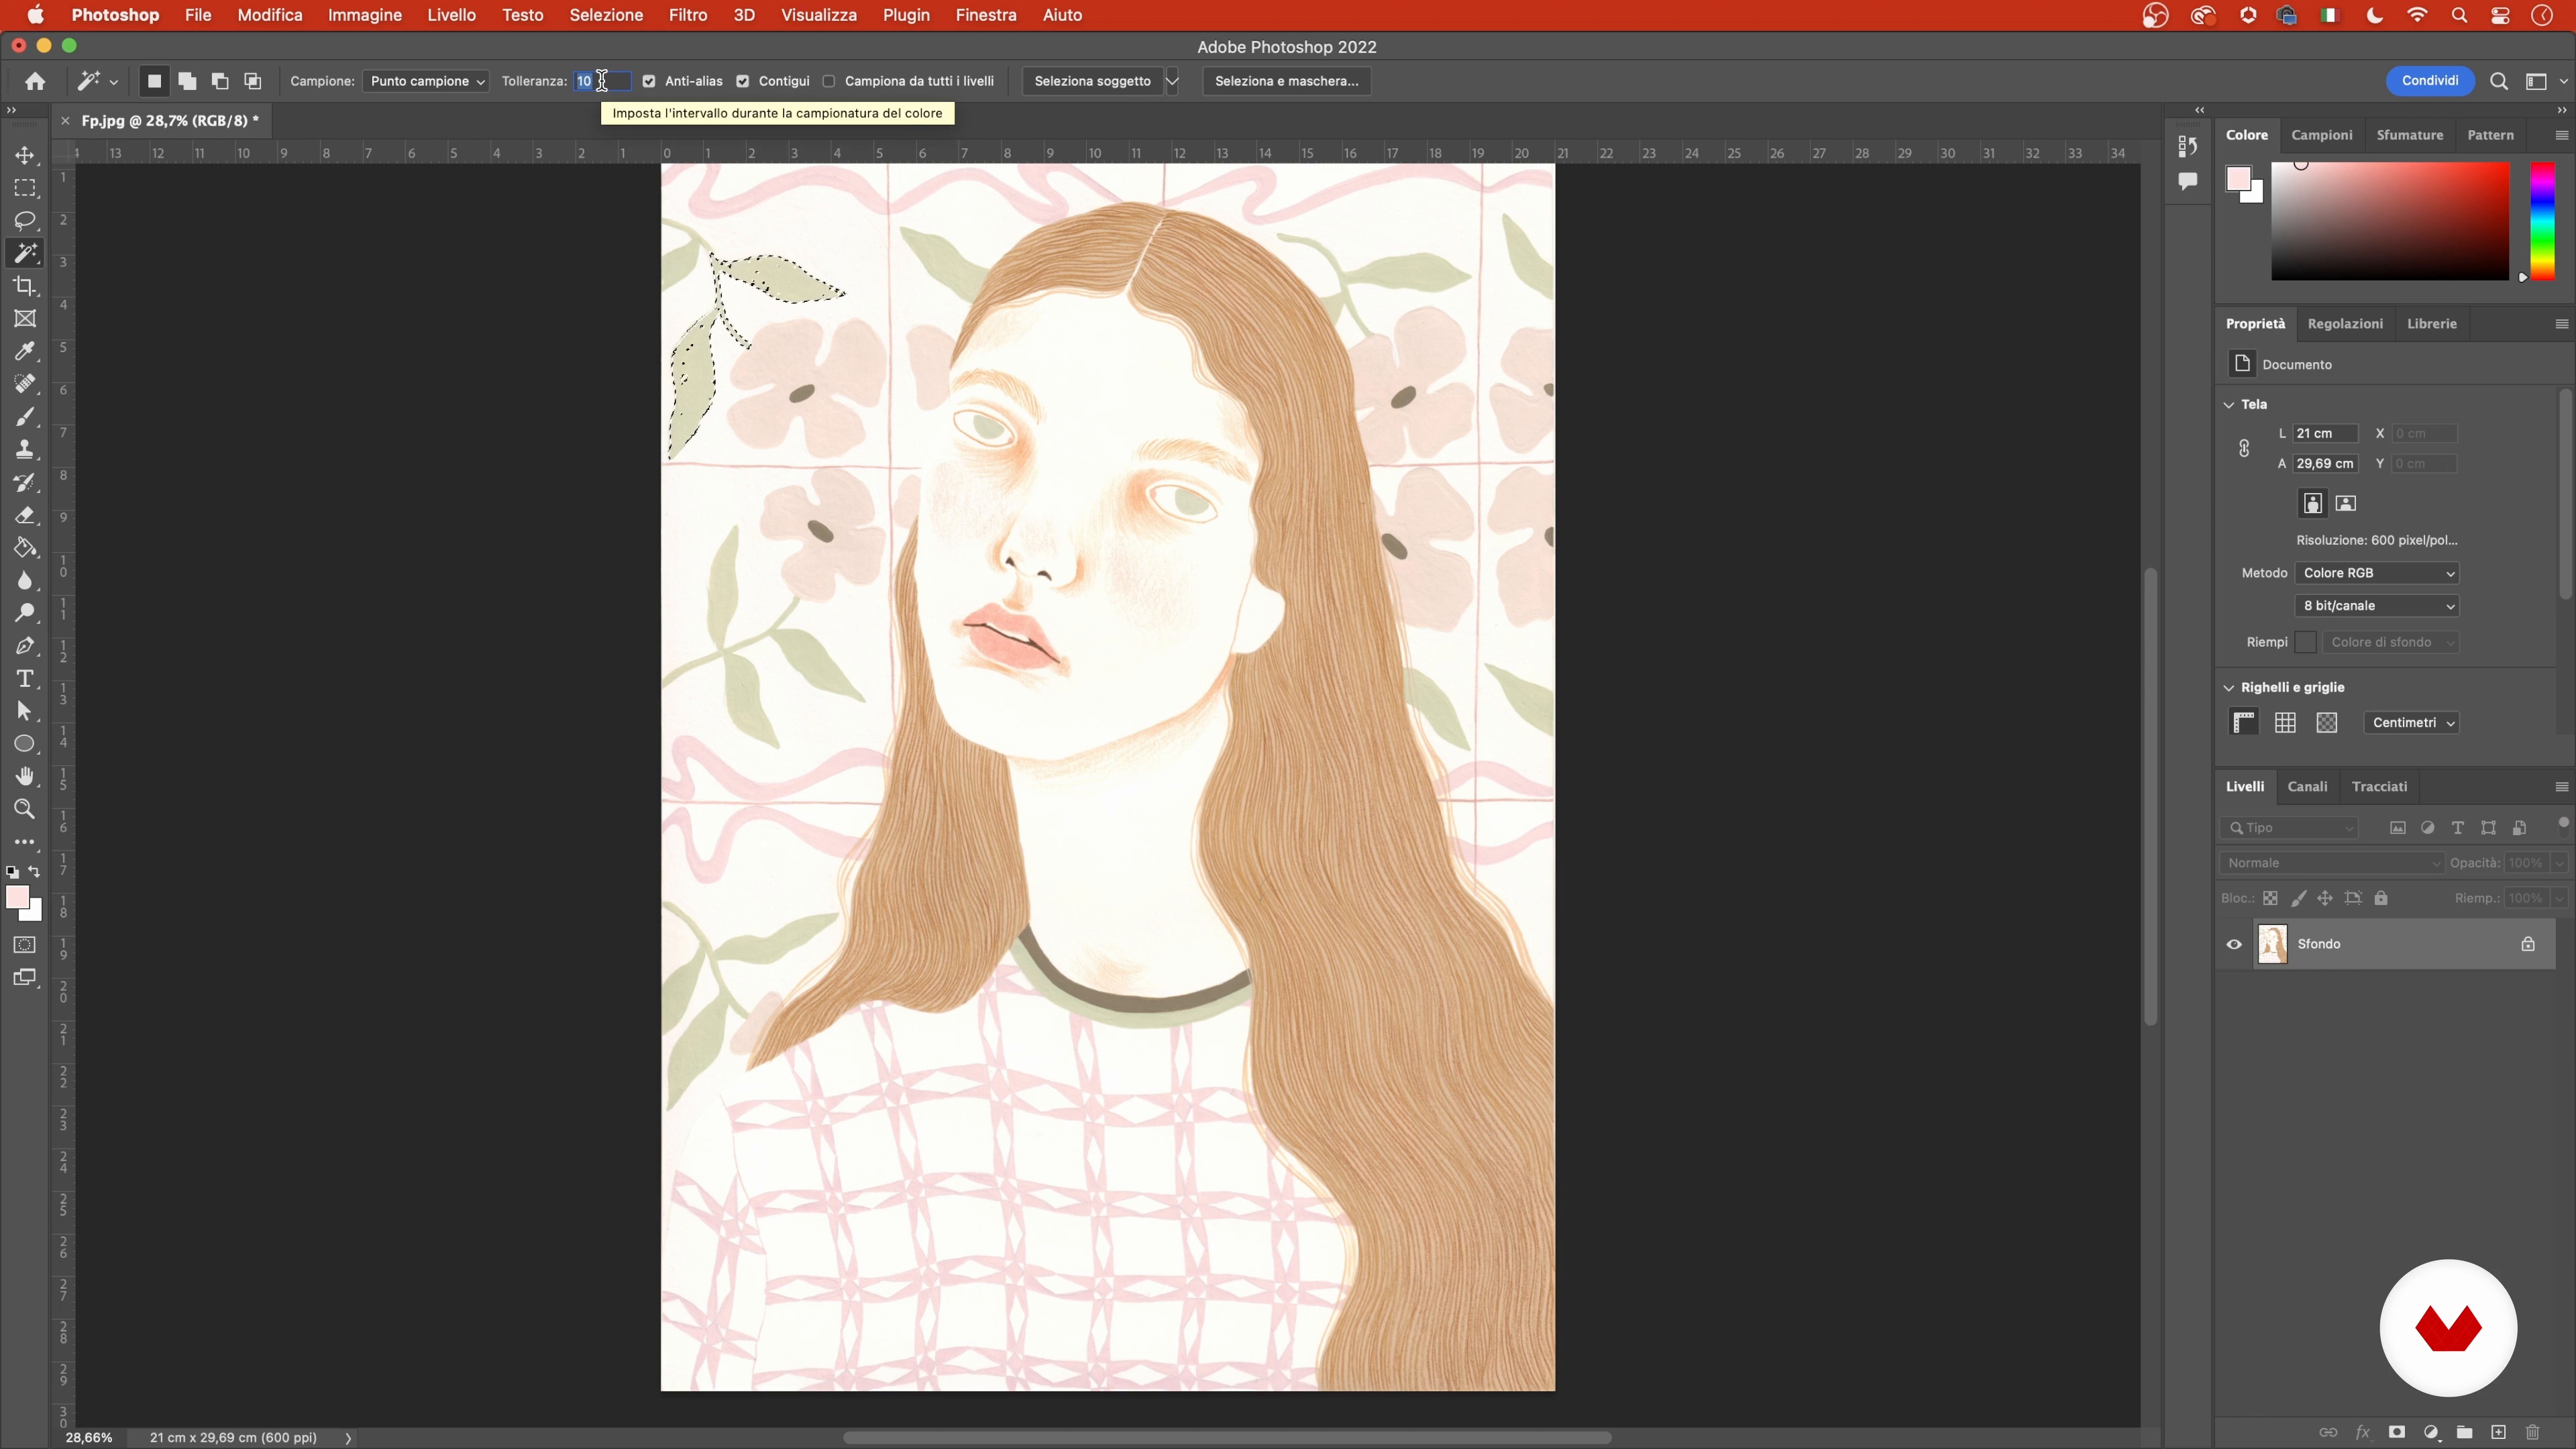2576x1449 pixels.
Task: Open the Filtro menu
Action: pos(688,15)
